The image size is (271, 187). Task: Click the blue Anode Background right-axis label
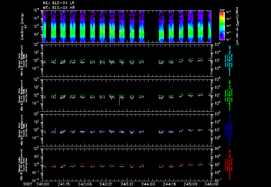pyautogui.click(x=229, y=130)
